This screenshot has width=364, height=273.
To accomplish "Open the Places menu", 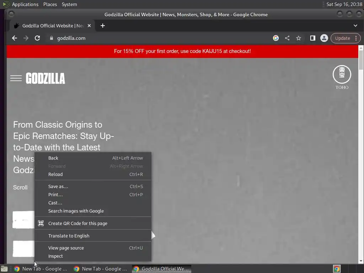I will coord(50,4).
